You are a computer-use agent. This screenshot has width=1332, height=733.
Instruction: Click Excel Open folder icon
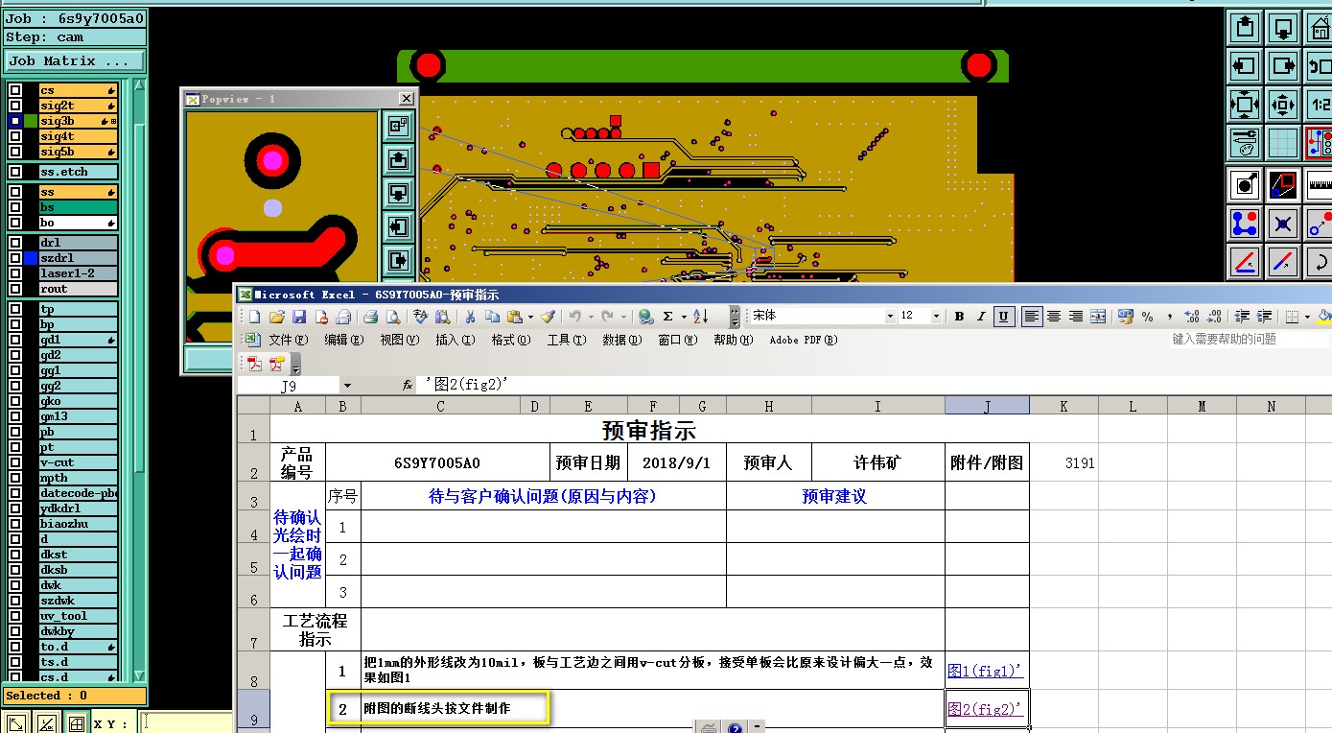click(x=277, y=317)
